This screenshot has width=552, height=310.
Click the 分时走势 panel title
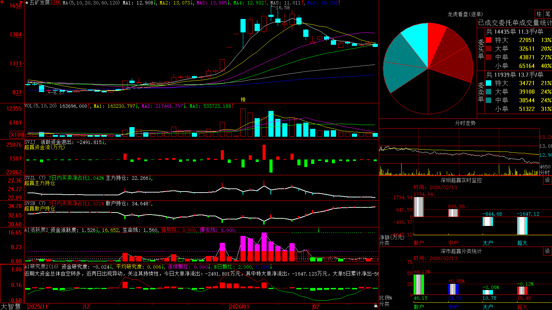point(465,123)
